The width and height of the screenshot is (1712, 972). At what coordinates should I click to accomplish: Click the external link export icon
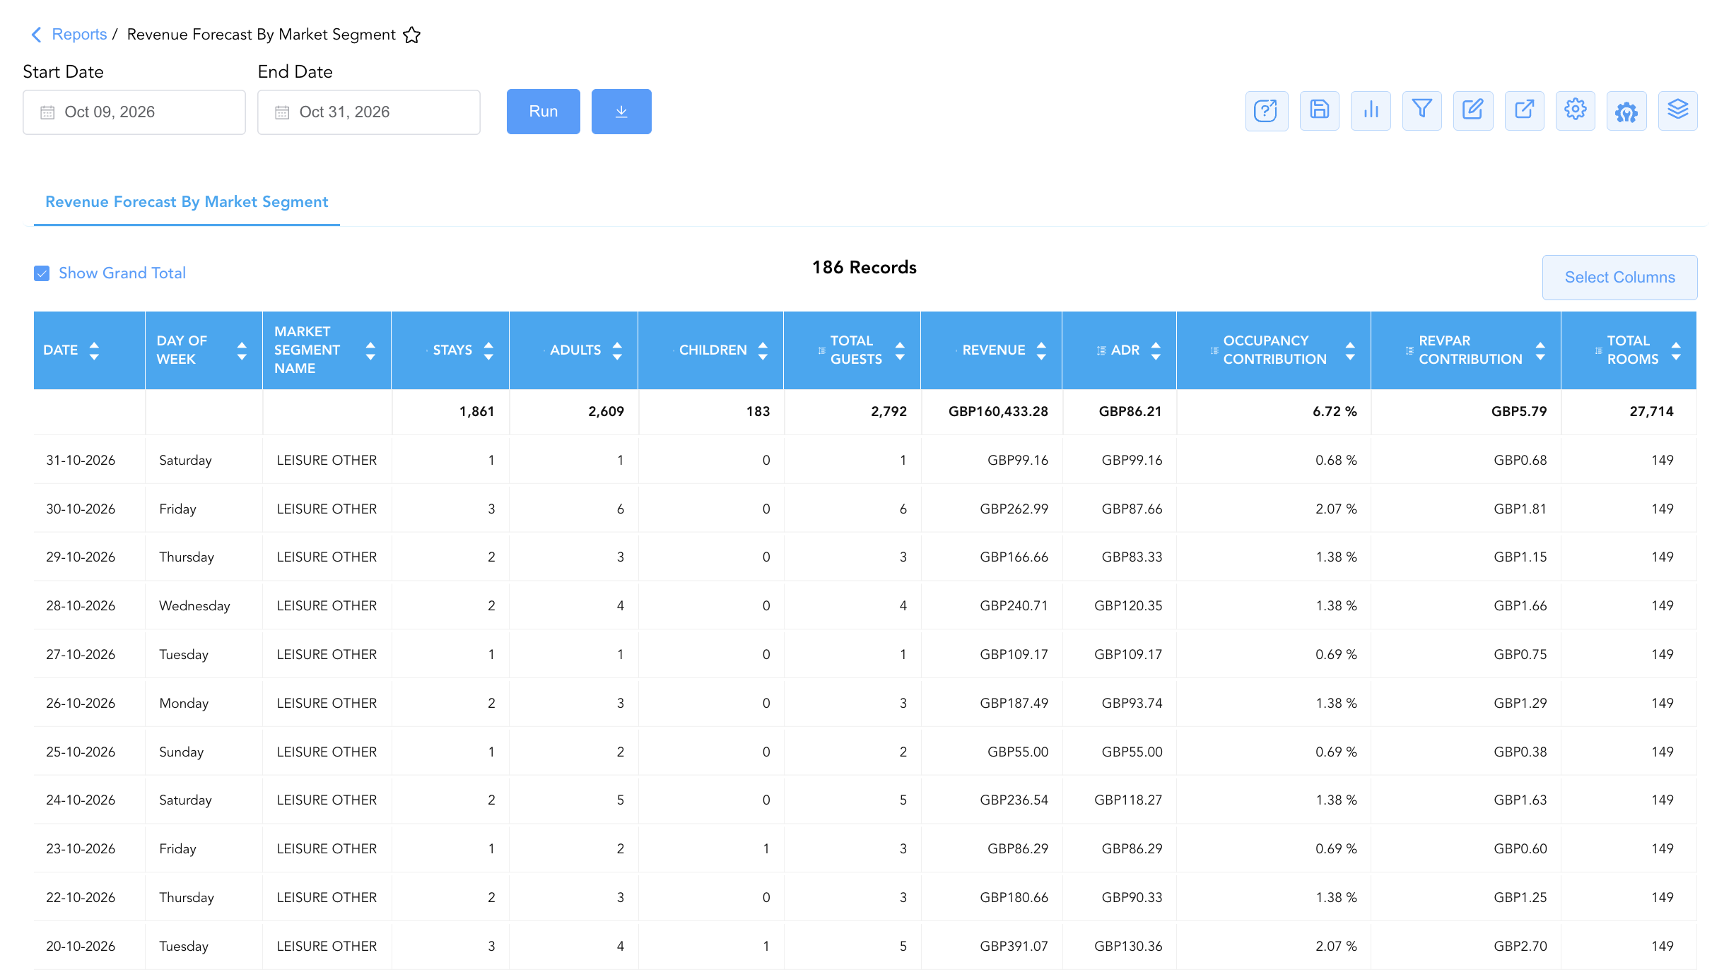(1524, 111)
